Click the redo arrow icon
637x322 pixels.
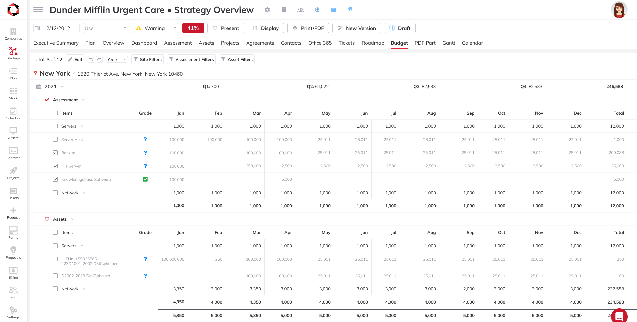99,59
